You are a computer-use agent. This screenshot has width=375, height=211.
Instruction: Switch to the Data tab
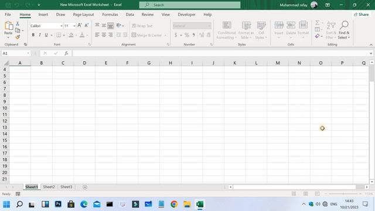click(x=130, y=14)
